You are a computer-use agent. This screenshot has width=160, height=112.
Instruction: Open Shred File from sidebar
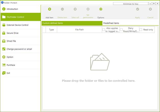point(21,41)
